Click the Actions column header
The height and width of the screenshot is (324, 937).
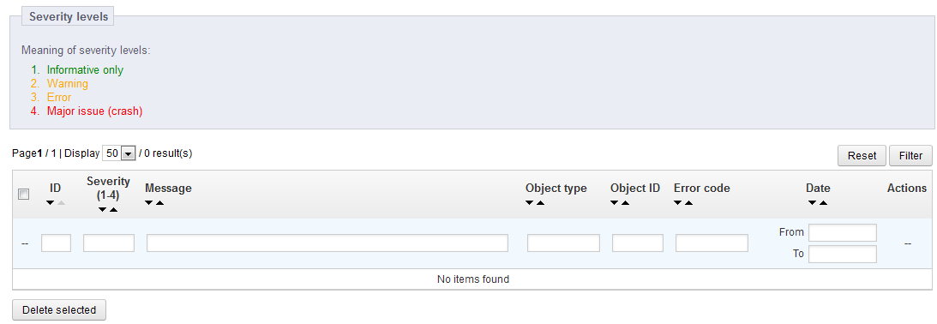click(x=907, y=189)
